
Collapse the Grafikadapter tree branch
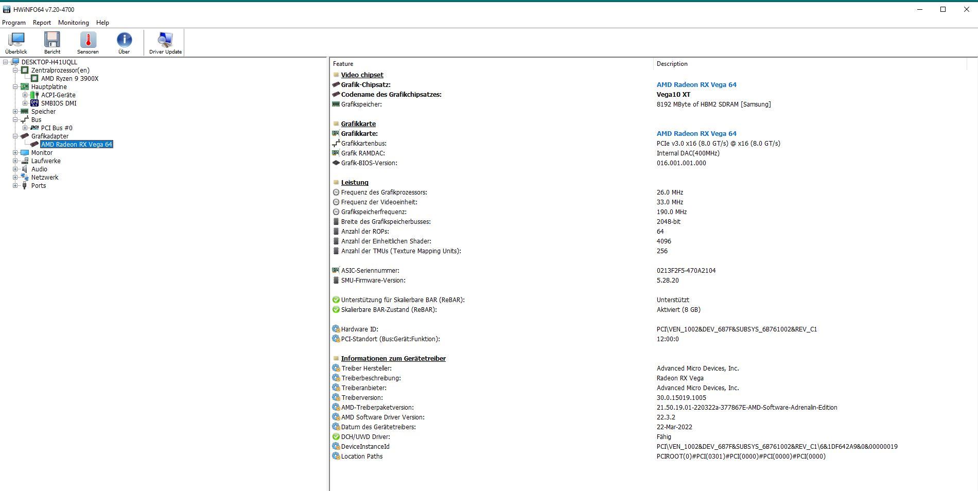15,136
